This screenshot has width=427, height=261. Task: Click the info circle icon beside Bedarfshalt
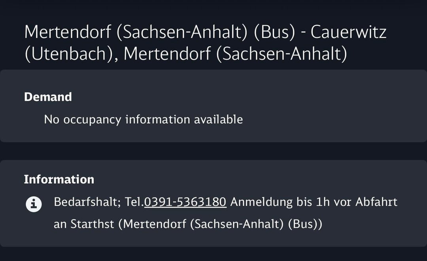pos(34,204)
